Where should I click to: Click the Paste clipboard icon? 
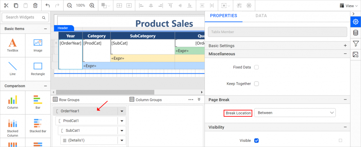[x=25, y=5]
